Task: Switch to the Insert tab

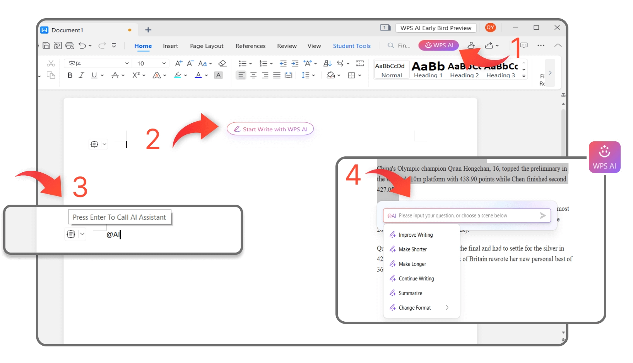Action: point(170,46)
